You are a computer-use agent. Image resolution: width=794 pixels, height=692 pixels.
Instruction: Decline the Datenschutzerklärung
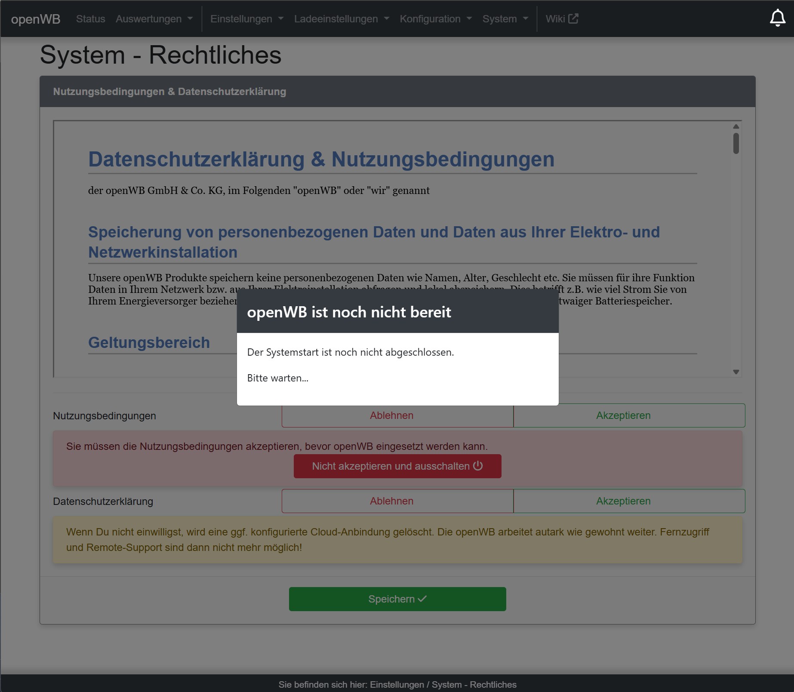click(391, 501)
